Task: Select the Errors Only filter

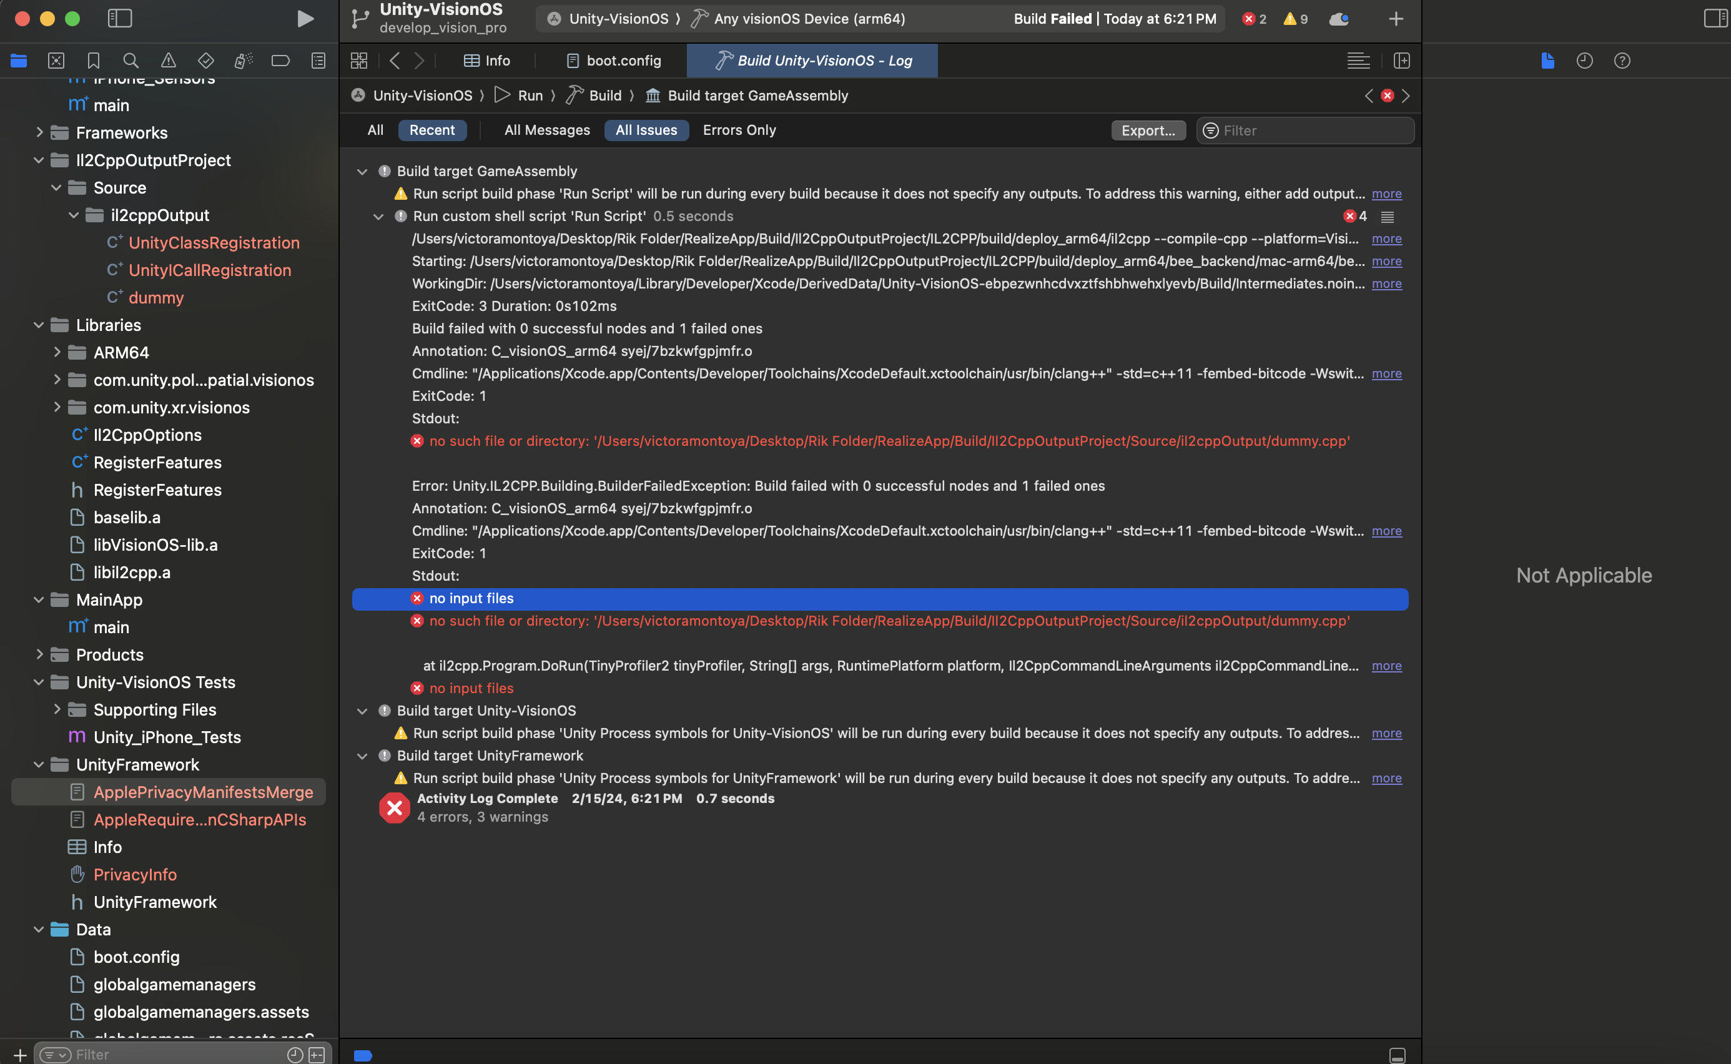Action: point(739,130)
